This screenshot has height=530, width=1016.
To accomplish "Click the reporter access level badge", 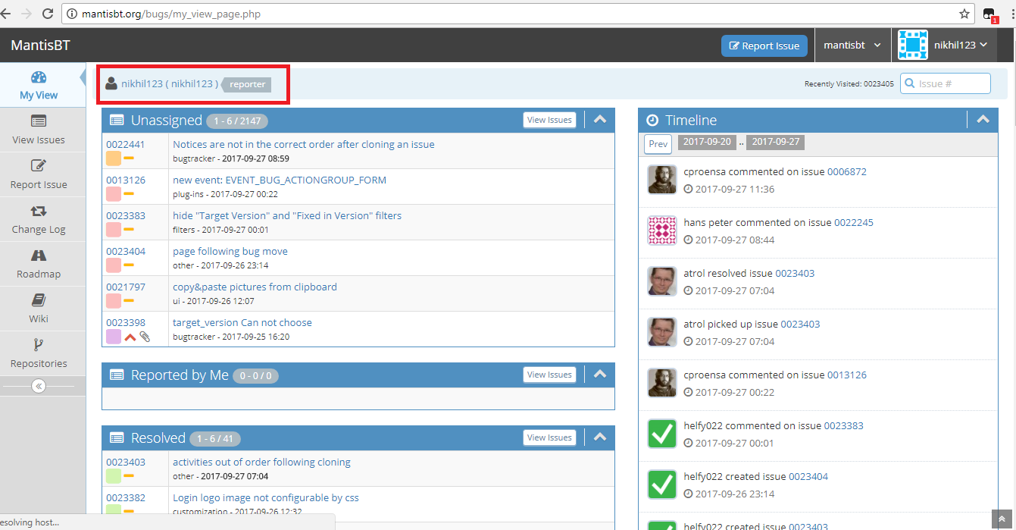I will (x=246, y=84).
